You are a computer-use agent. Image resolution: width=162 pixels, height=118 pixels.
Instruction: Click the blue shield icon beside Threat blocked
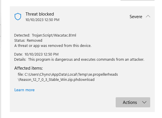18,16
